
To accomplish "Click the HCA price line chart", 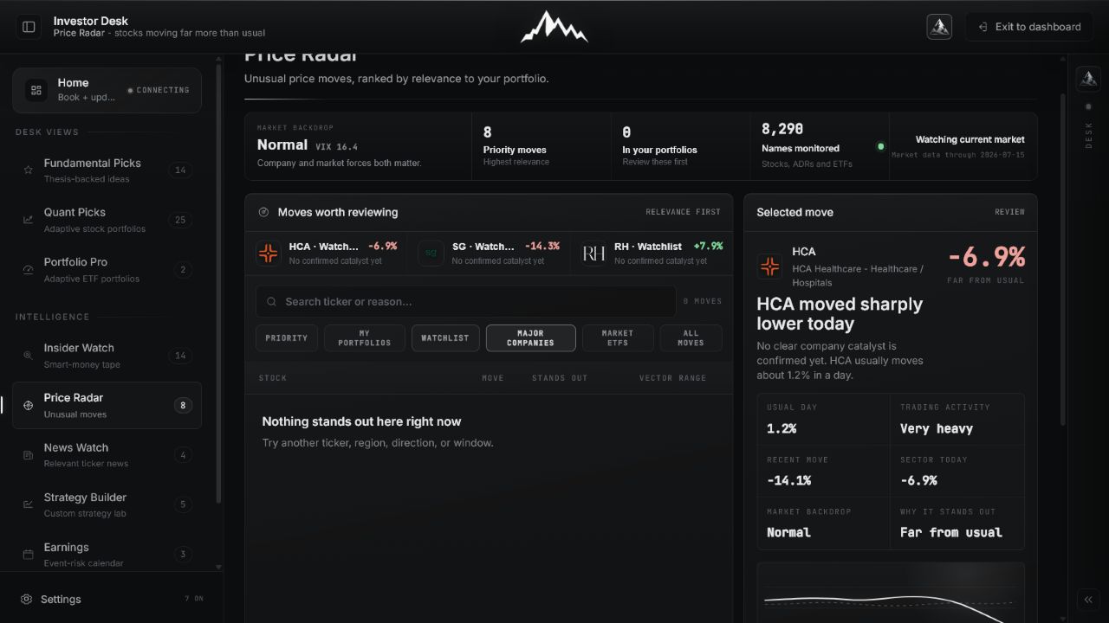I will [891, 594].
